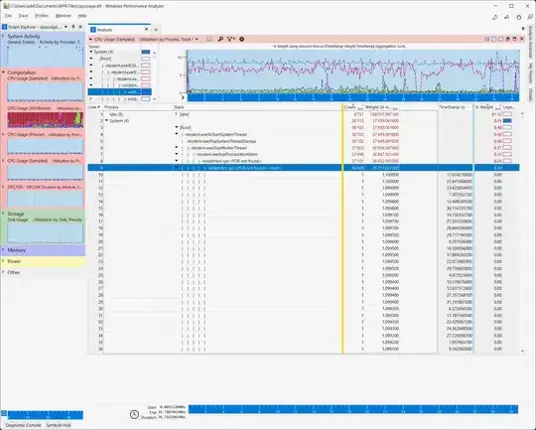Open the Help menu
Screen dimensions: 536x430
point(82,16)
